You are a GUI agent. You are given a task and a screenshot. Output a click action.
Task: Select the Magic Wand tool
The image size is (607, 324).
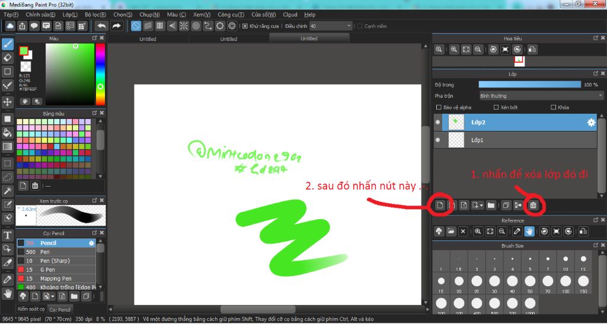8,191
